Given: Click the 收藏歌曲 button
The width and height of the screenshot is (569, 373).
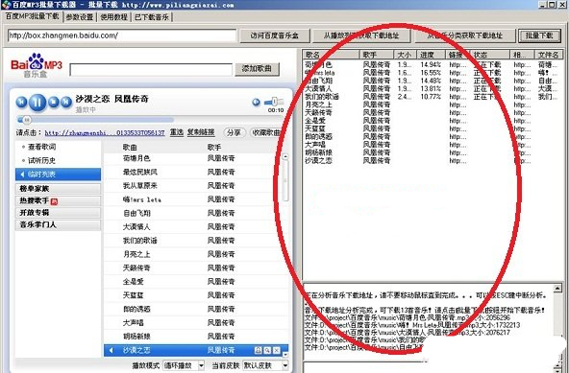Looking at the screenshot, I should coord(266,133).
